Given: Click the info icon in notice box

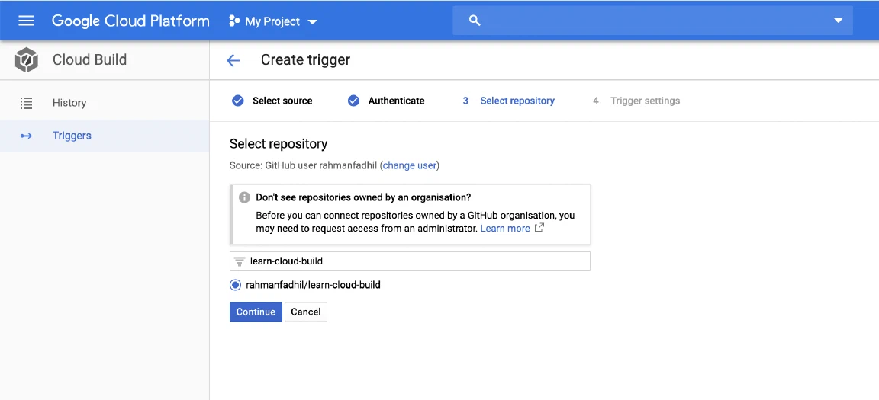Looking at the screenshot, I should click(x=244, y=197).
